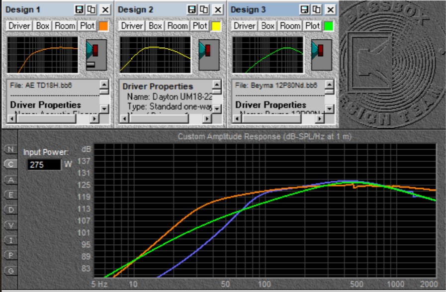This screenshot has height=292, width=446.
Task: Open the Driver tab in Design 1
Action: pyautogui.click(x=19, y=26)
